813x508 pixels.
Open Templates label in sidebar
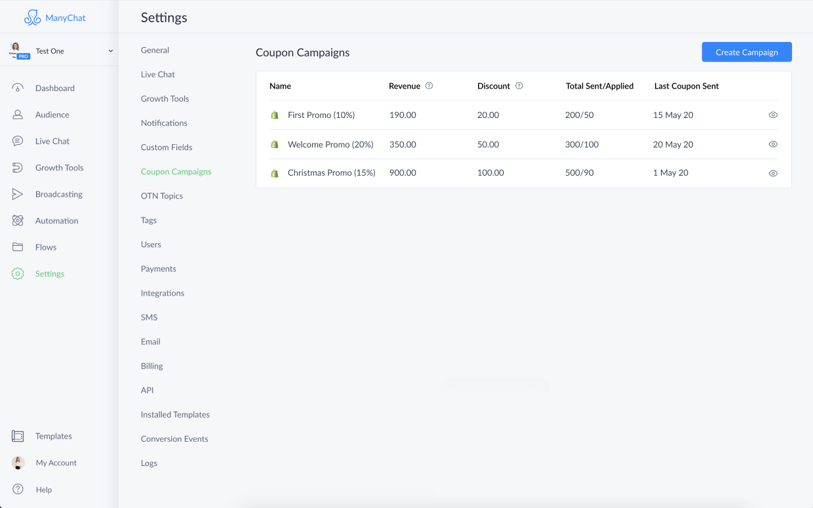coord(54,437)
